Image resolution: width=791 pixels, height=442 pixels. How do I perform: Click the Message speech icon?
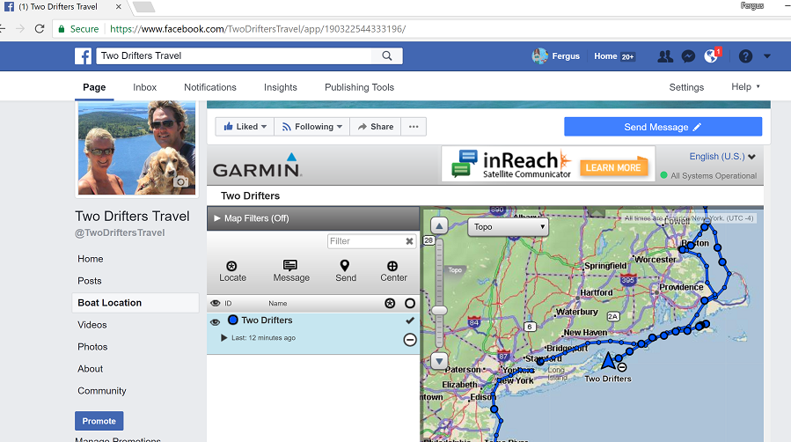click(290, 265)
